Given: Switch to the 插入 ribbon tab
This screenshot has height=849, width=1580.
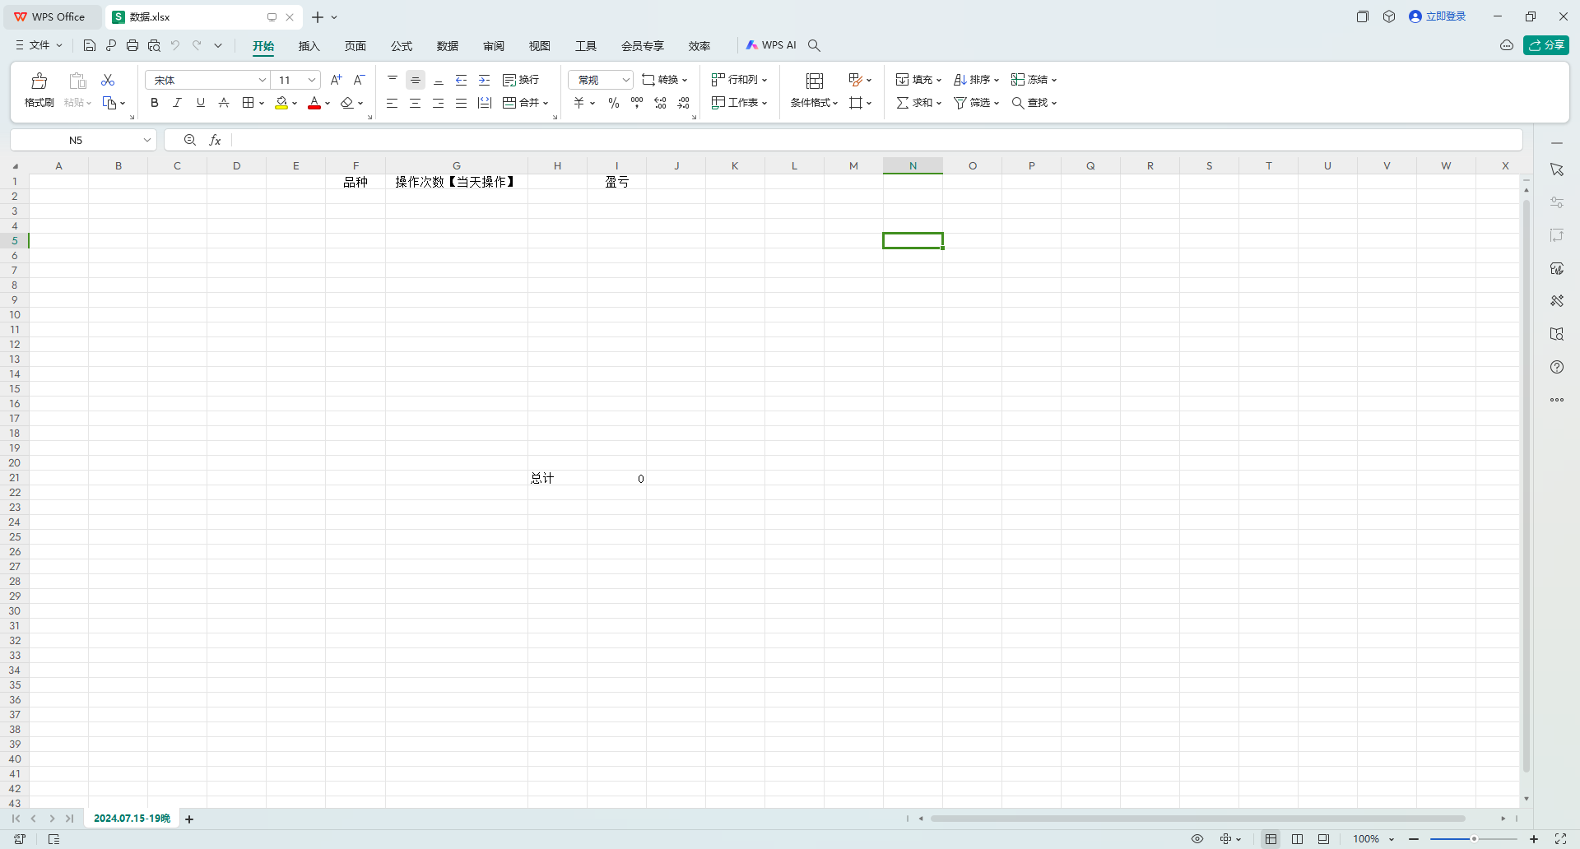Looking at the screenshot, I should coord(309,46).
